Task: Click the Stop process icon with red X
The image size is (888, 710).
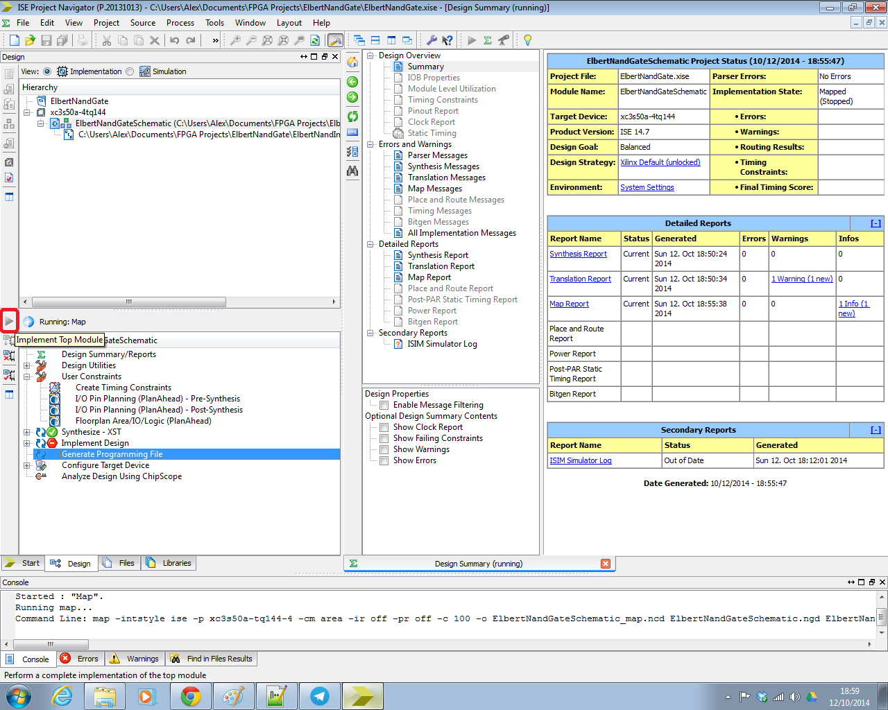Action: [9, 356]
